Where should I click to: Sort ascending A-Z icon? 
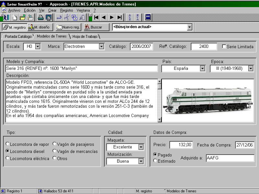(130, 17)
